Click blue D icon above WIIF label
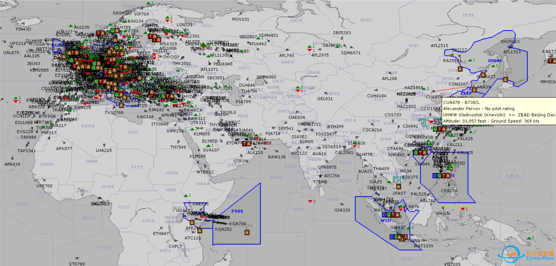Image resolution: width=556 pixels, height=266 pixels. 384,215
